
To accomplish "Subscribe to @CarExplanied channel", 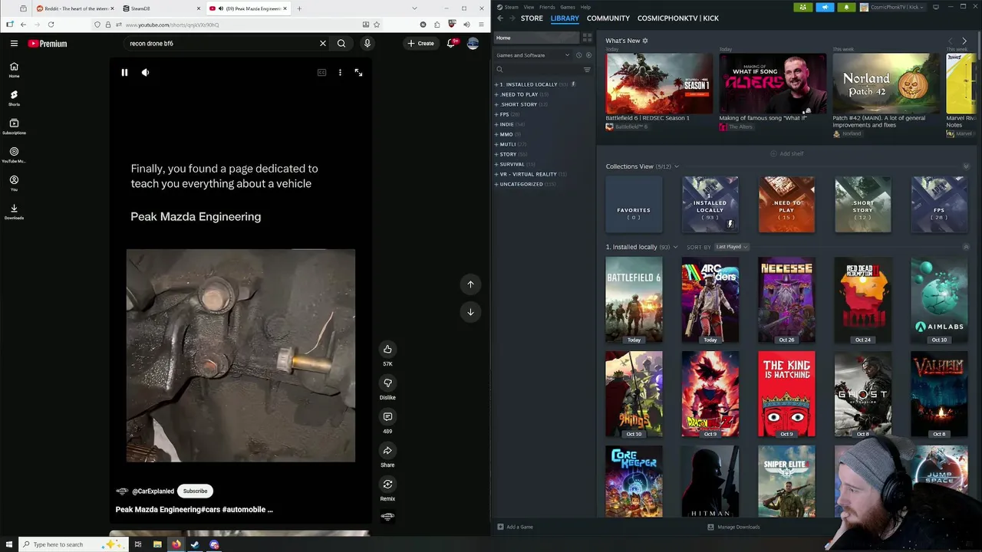I will click(x=195, y=491).
